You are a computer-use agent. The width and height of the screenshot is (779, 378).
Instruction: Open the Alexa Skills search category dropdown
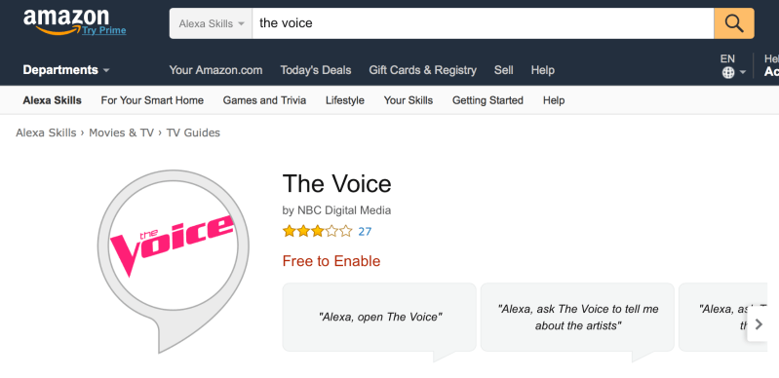(212, 23)
